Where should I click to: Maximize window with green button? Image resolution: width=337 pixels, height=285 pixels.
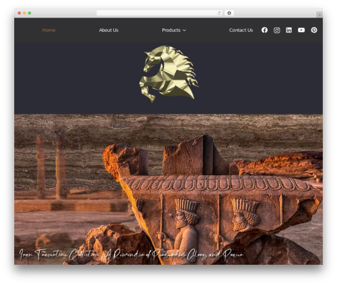(x=30, y=13)
